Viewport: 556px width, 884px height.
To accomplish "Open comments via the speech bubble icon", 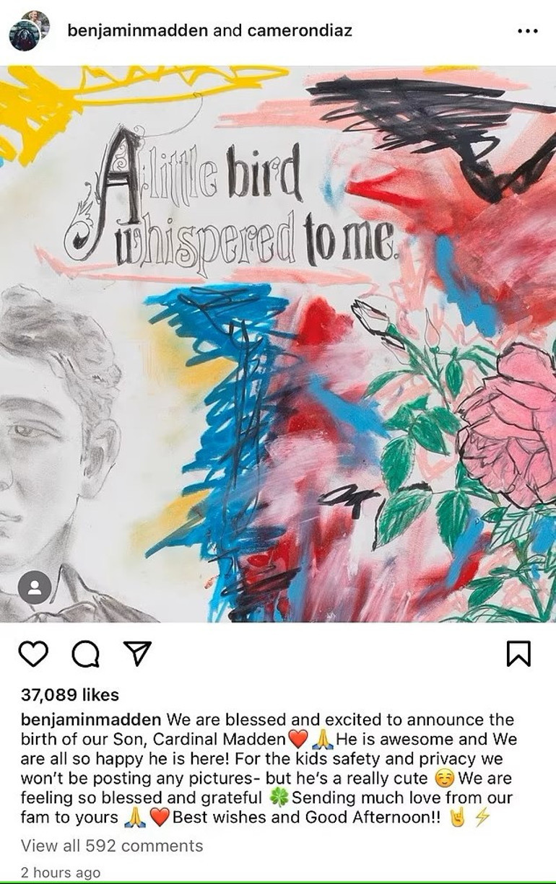I will tap(85, 654).
